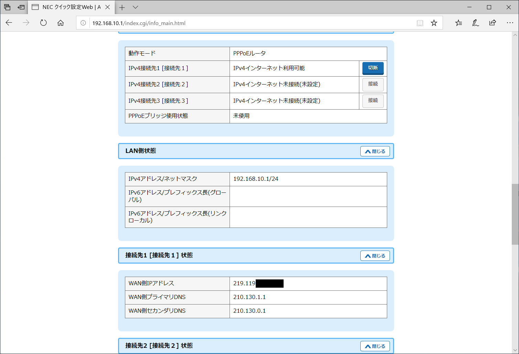Viewport: 519px width, 354px height.
Task: Collapse the LAN側状態 section
Action: (x=375, y=151)
